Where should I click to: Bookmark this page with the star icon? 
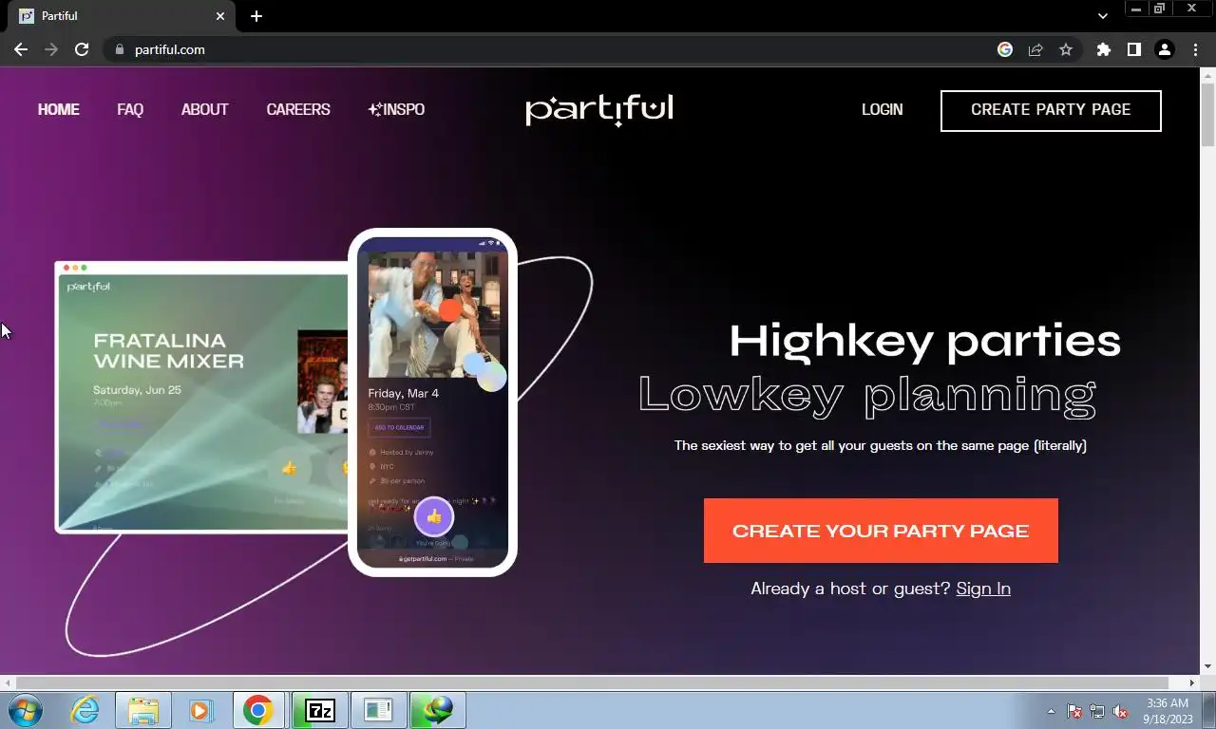click(1066, 49)
